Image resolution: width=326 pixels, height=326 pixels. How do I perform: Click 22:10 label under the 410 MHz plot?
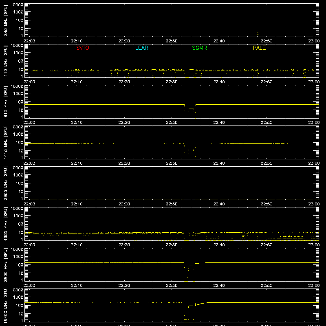[x=77, y=82]
